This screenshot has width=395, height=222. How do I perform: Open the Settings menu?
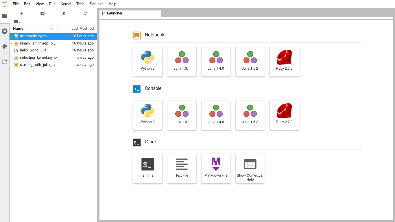(96, 4)
